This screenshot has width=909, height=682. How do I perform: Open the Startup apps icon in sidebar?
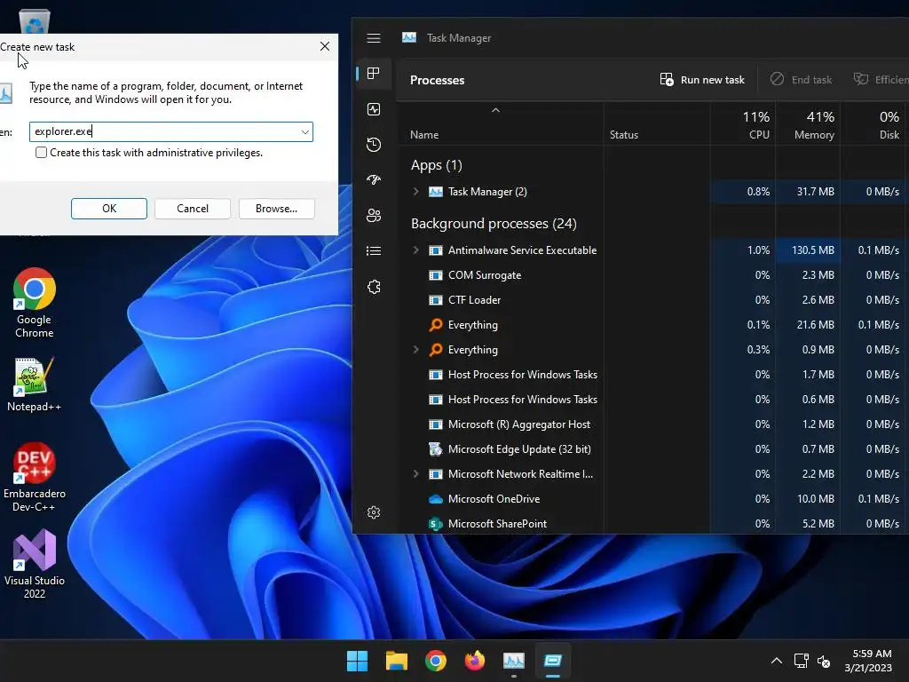pos(374,179)
